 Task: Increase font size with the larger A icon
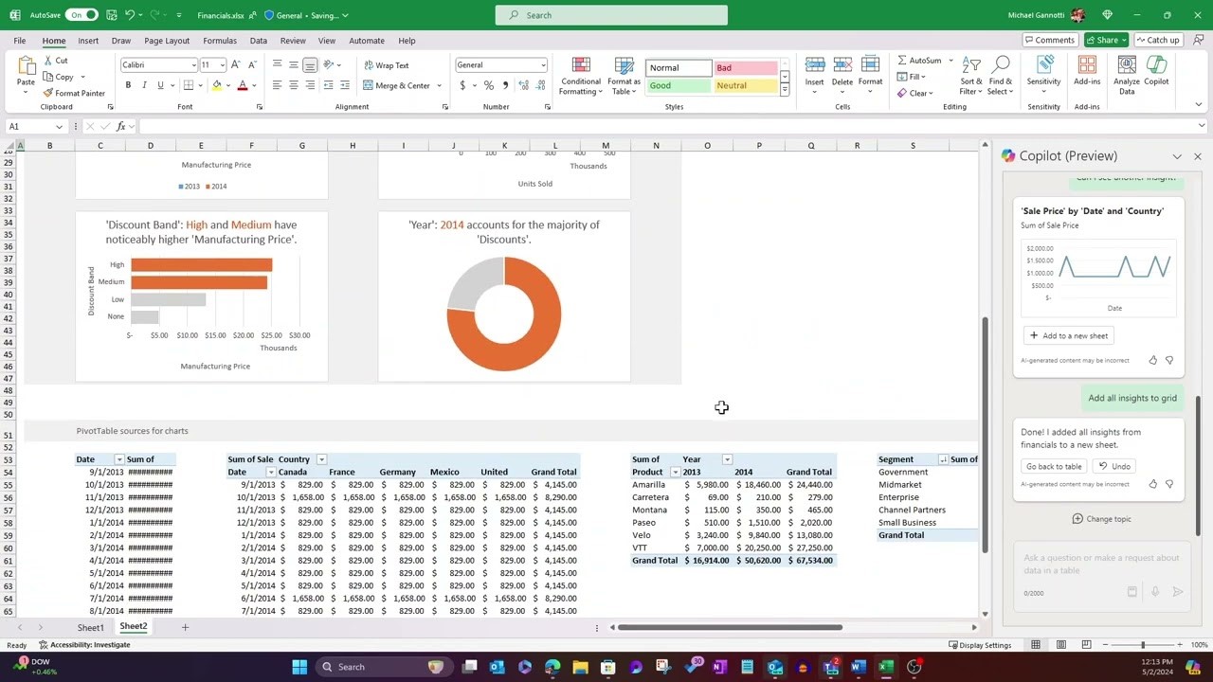pos(237,65)
